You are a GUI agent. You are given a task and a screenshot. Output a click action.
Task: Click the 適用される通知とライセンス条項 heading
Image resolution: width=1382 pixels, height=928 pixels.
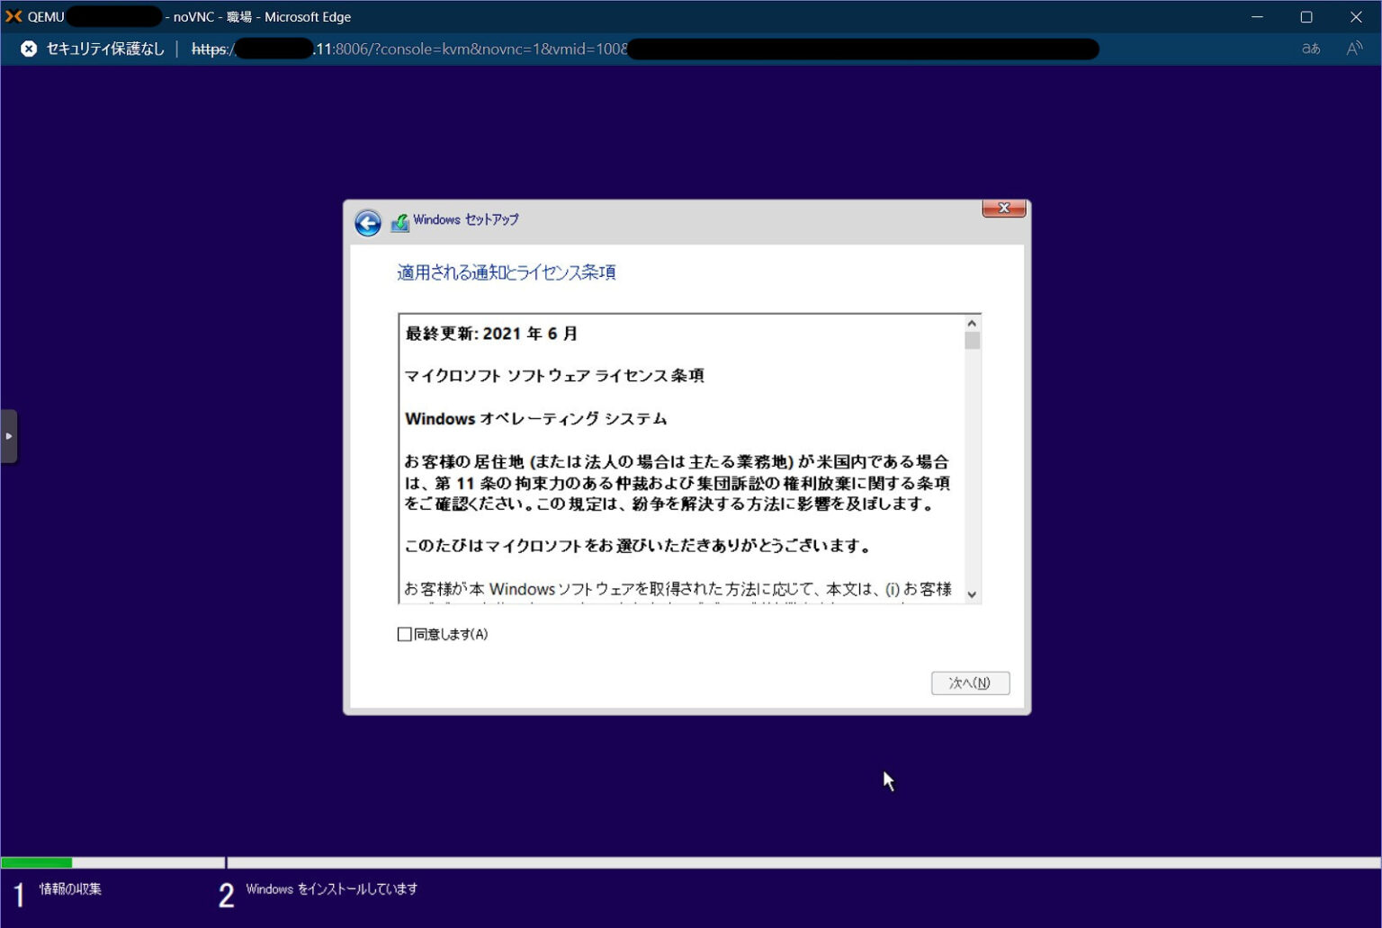pyautogui.click(x=507, y=272)
